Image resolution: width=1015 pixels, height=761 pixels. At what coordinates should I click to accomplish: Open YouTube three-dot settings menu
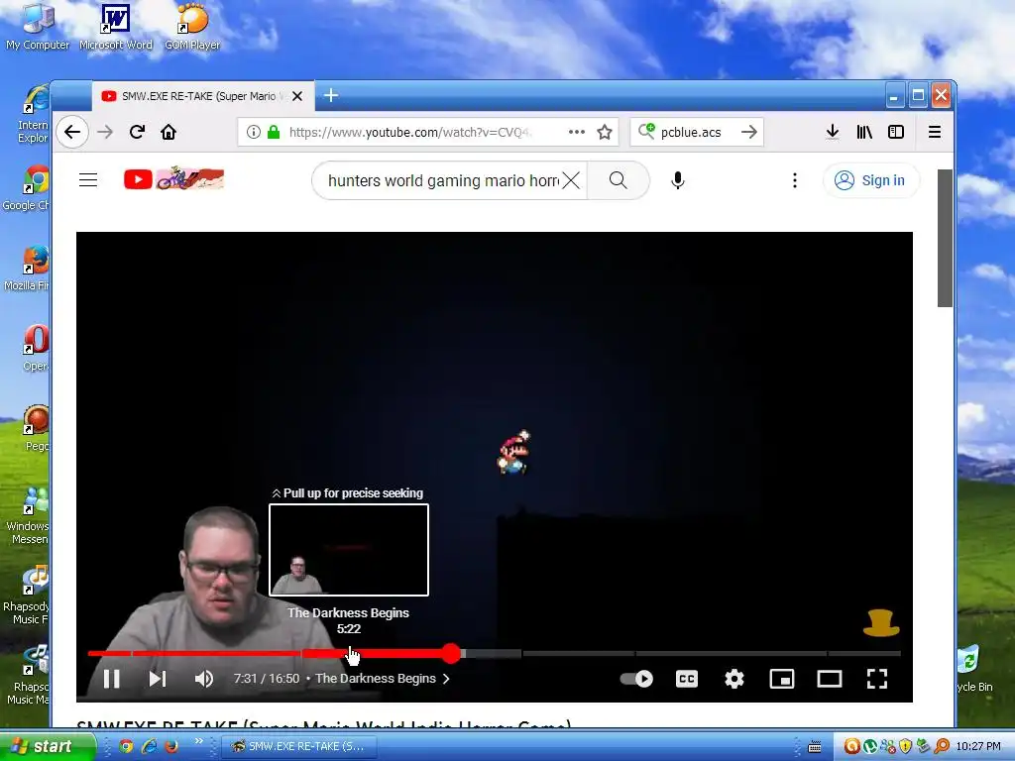795,180
